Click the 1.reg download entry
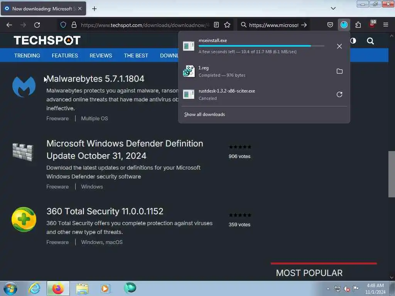The width and height of the screenshot is (395, 296). click(x=264, y=71)
